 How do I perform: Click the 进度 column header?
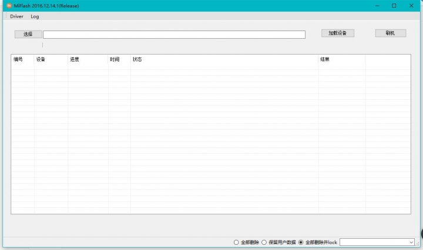88,59
